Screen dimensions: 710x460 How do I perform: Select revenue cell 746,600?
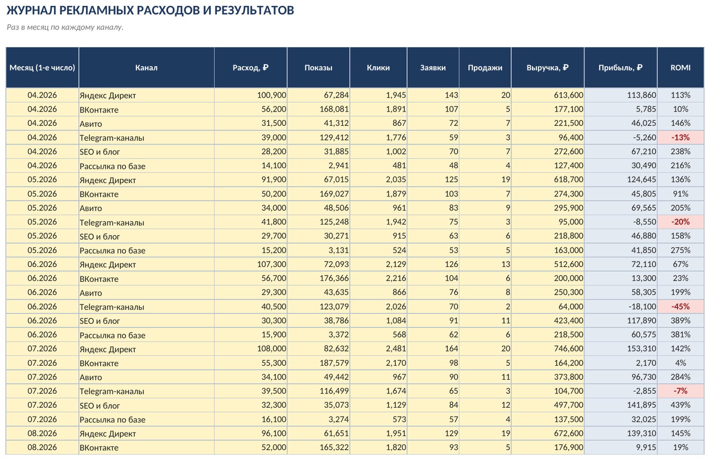[548, 349]
